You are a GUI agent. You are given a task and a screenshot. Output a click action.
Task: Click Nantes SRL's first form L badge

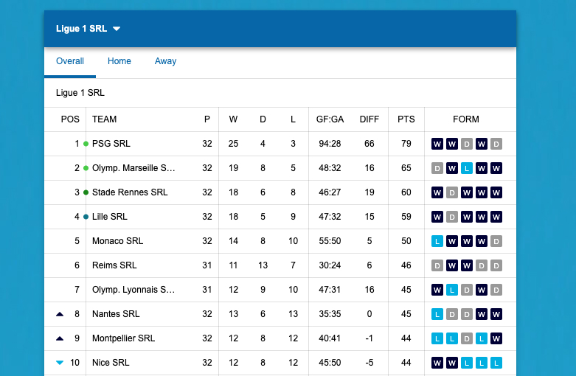[x=437, y=314]
